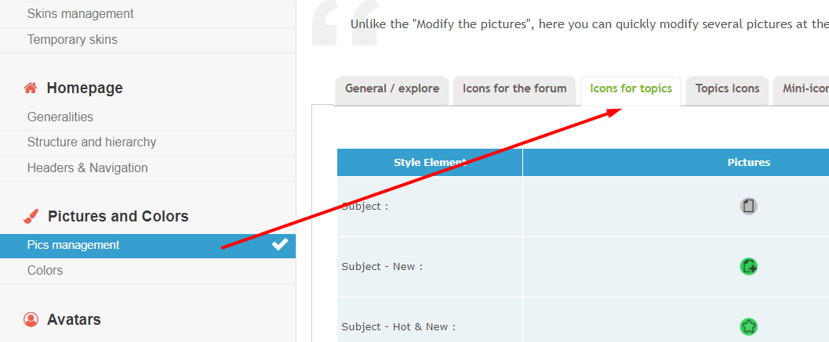Switch to Icons for the forum tab
Image resolution: width=829 pixels, height=342 pixels.
(514, 90)
